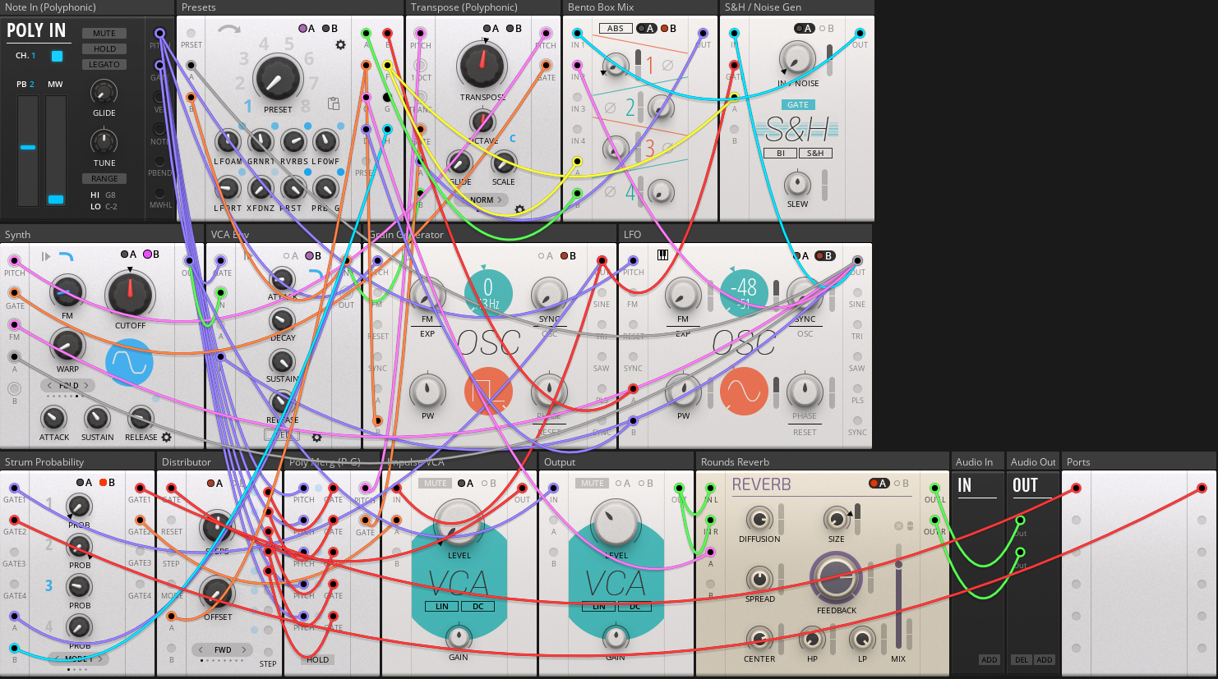Click ADD in the Audio In block
The height and width of the screenshot is (679, 1218).
pos(989,660)
